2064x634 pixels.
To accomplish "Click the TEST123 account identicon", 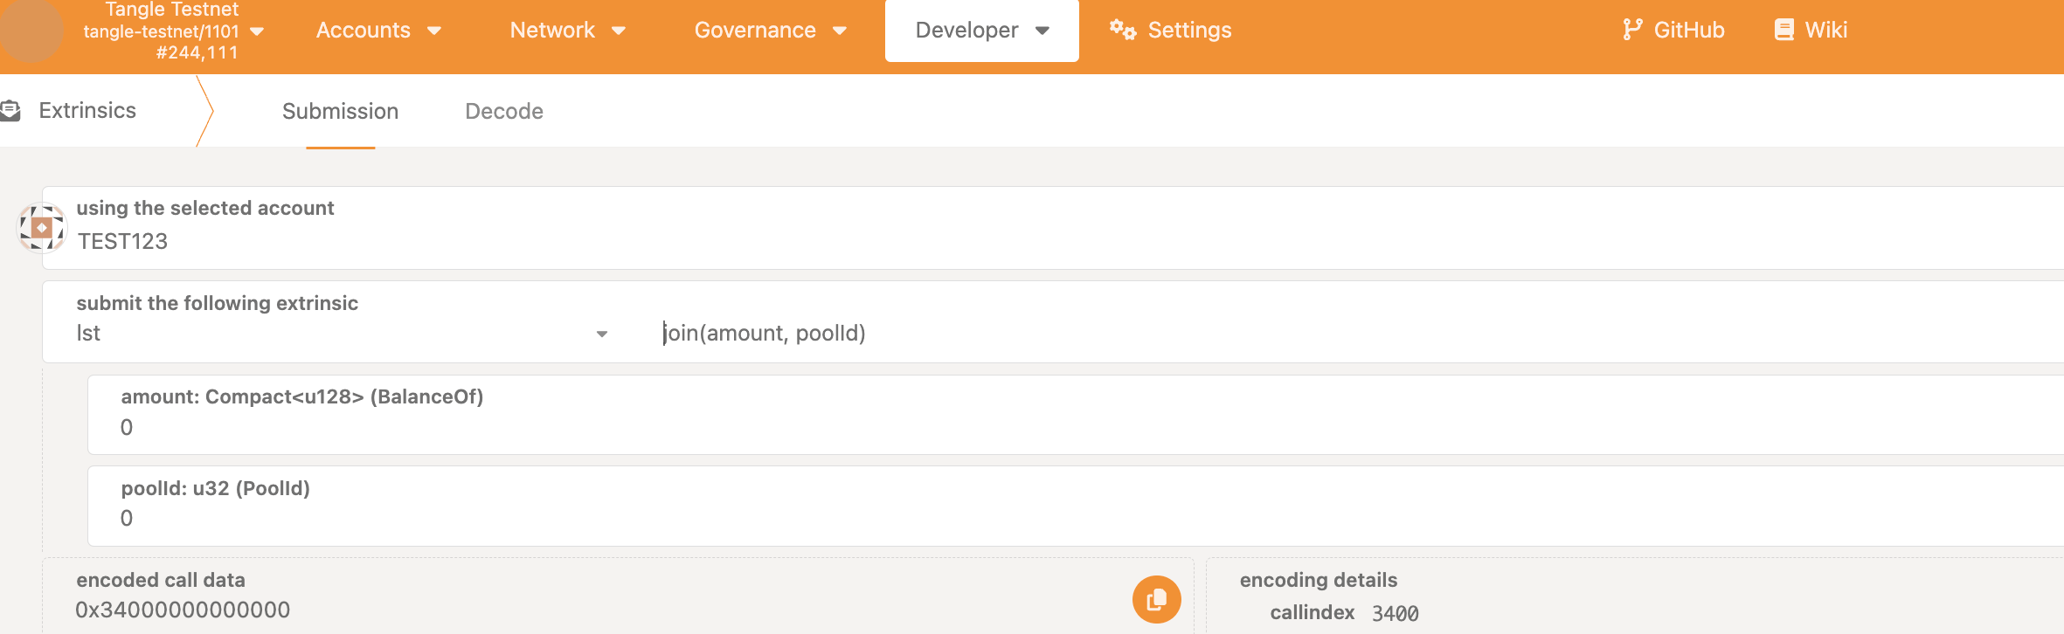I will click(x=42, y=227).
